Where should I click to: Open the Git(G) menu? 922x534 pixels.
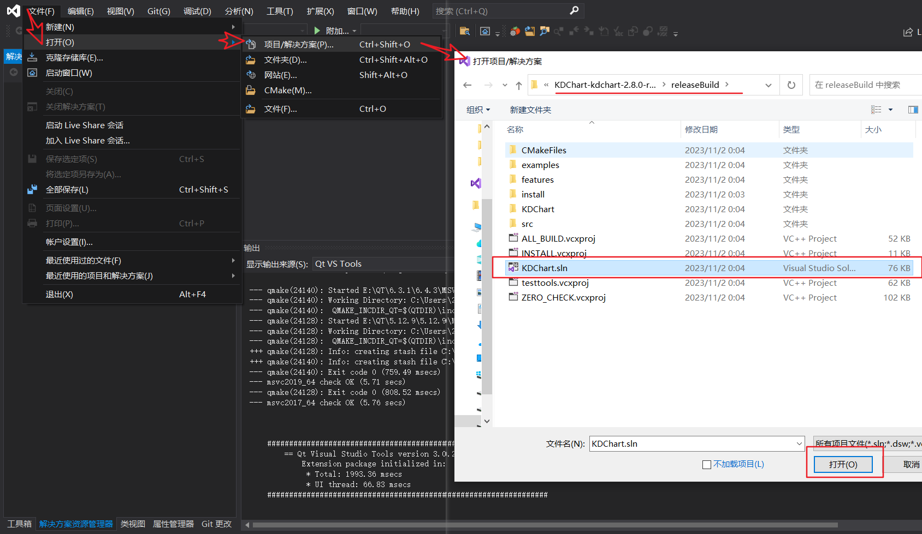pos(159,11)
